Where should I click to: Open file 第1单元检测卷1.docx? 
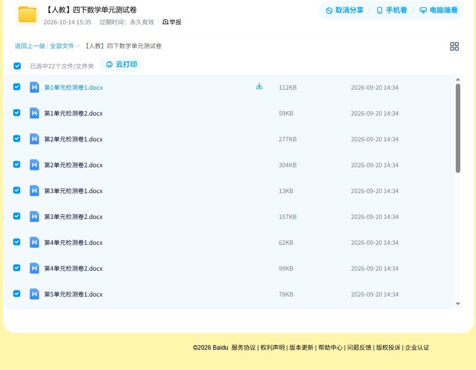coord(73,88)
